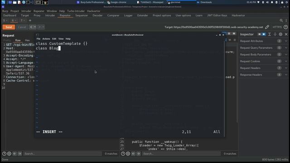Click the Repeater search magnifier icon
The width and height of the screenshot is (290, 163).
pyautogui.click(x=281, y=20)
